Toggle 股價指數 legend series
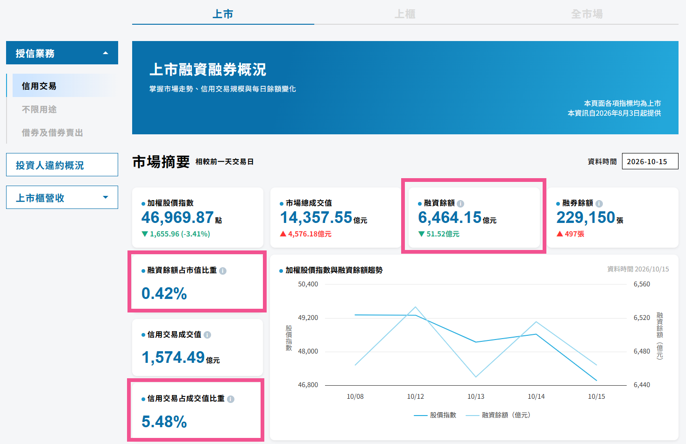The width and height of the screenshot is (686, 444). point(435,415)
